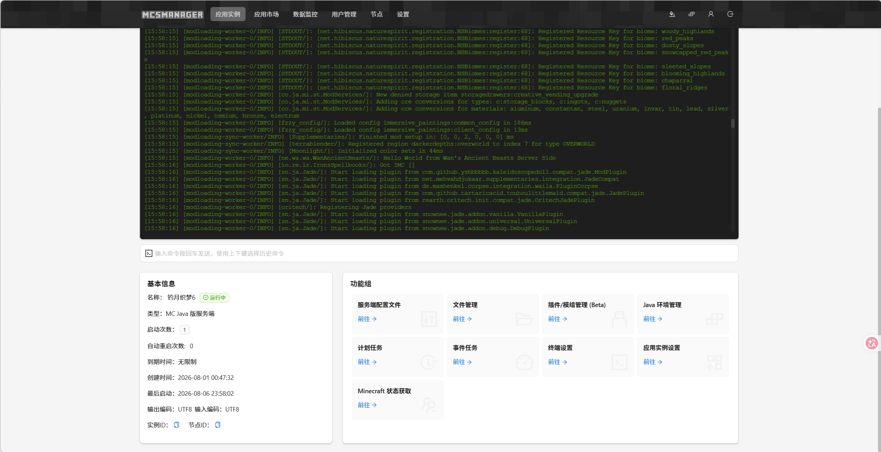Focus the command input field below the console
881x452 pixels.
439,253
